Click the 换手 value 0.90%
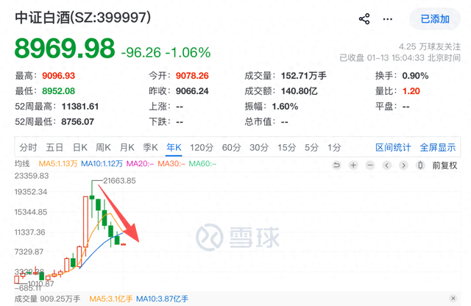Viewport: 471px width, 306px height. point(415,76)
